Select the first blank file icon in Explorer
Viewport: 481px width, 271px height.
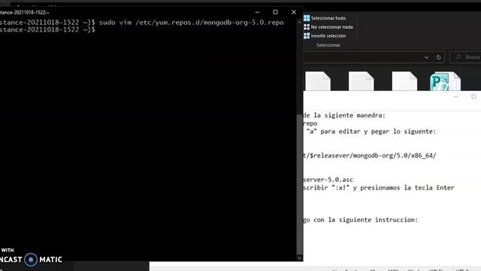point(318,81)
